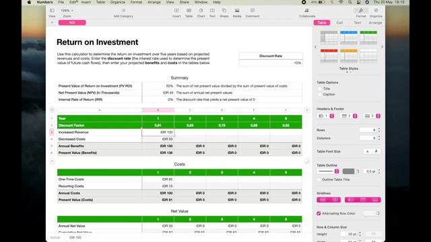The image size is (431, 242).
Task: Select the red header table style
Action: pos(329,56)
